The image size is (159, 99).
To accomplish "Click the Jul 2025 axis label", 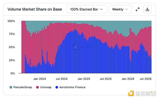I will point(106,79).
